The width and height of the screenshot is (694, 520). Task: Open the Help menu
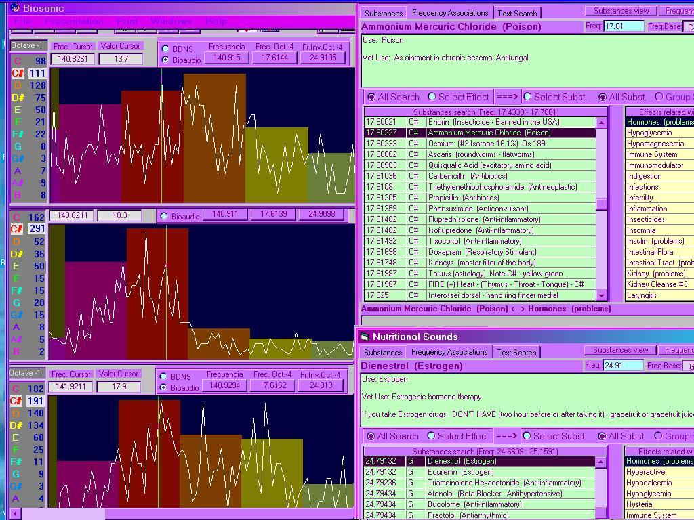pyautogui.click(x=216, y=22)
